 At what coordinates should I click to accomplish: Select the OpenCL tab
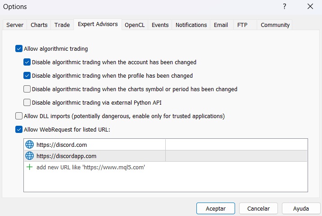click(134, 25)
